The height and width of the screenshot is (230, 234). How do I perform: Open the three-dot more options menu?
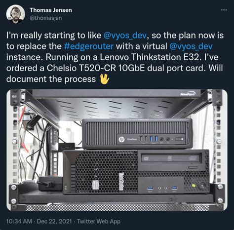[224, 10]
